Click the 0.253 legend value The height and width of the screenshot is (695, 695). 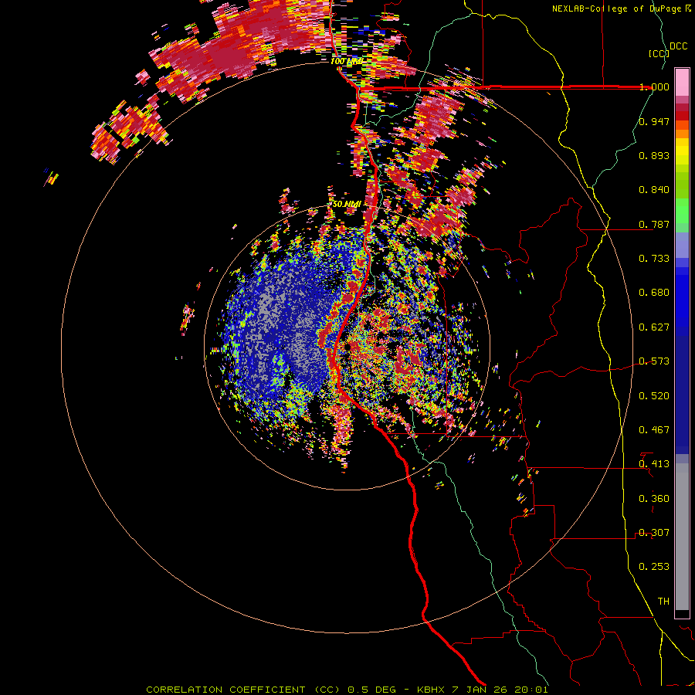point(654,567)
